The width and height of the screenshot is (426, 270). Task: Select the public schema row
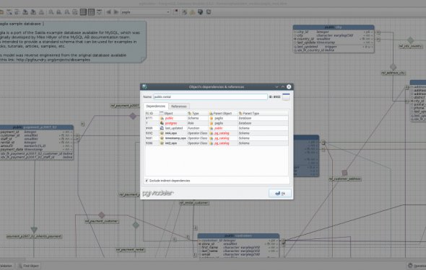(x=217, y=118)
